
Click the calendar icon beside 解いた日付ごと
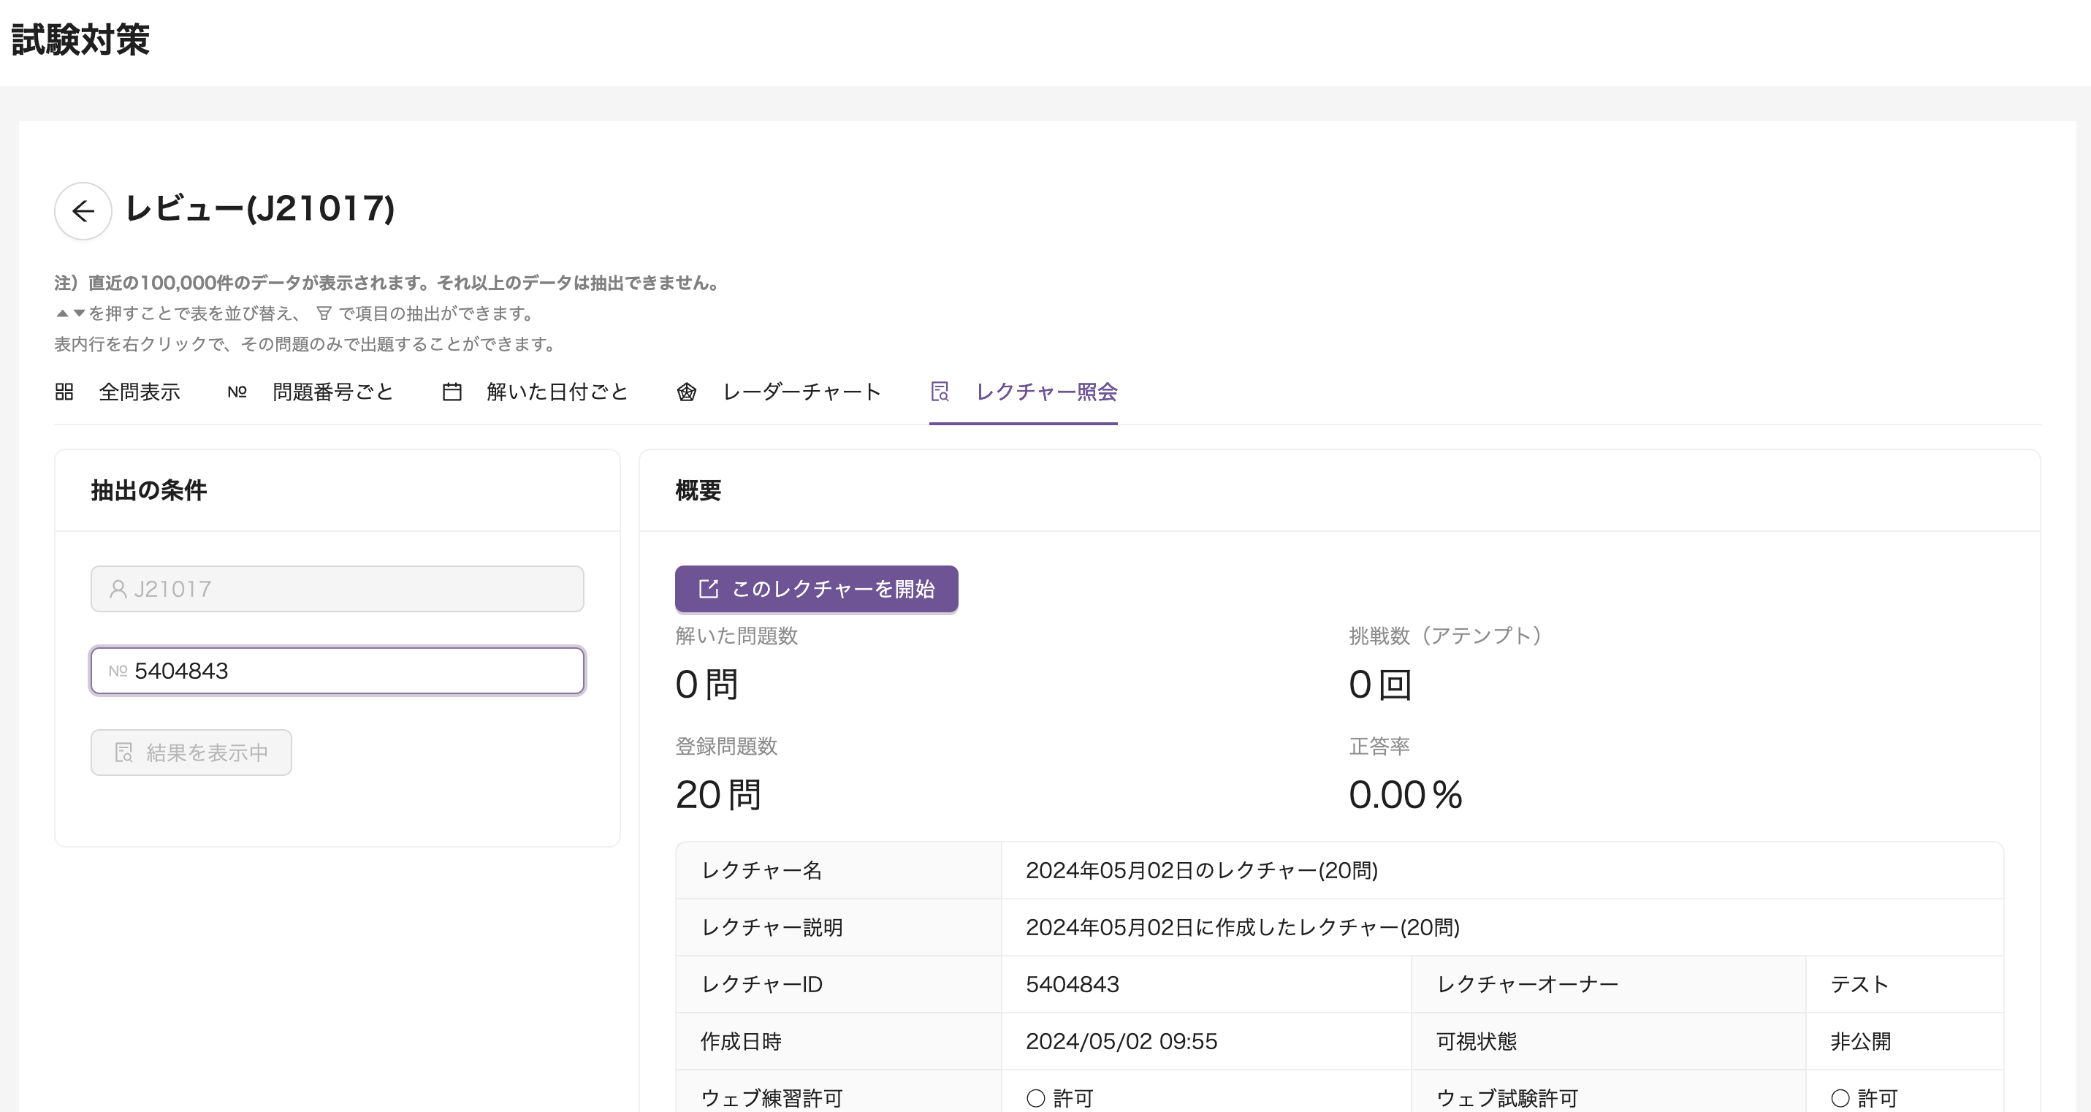(452, 392)
